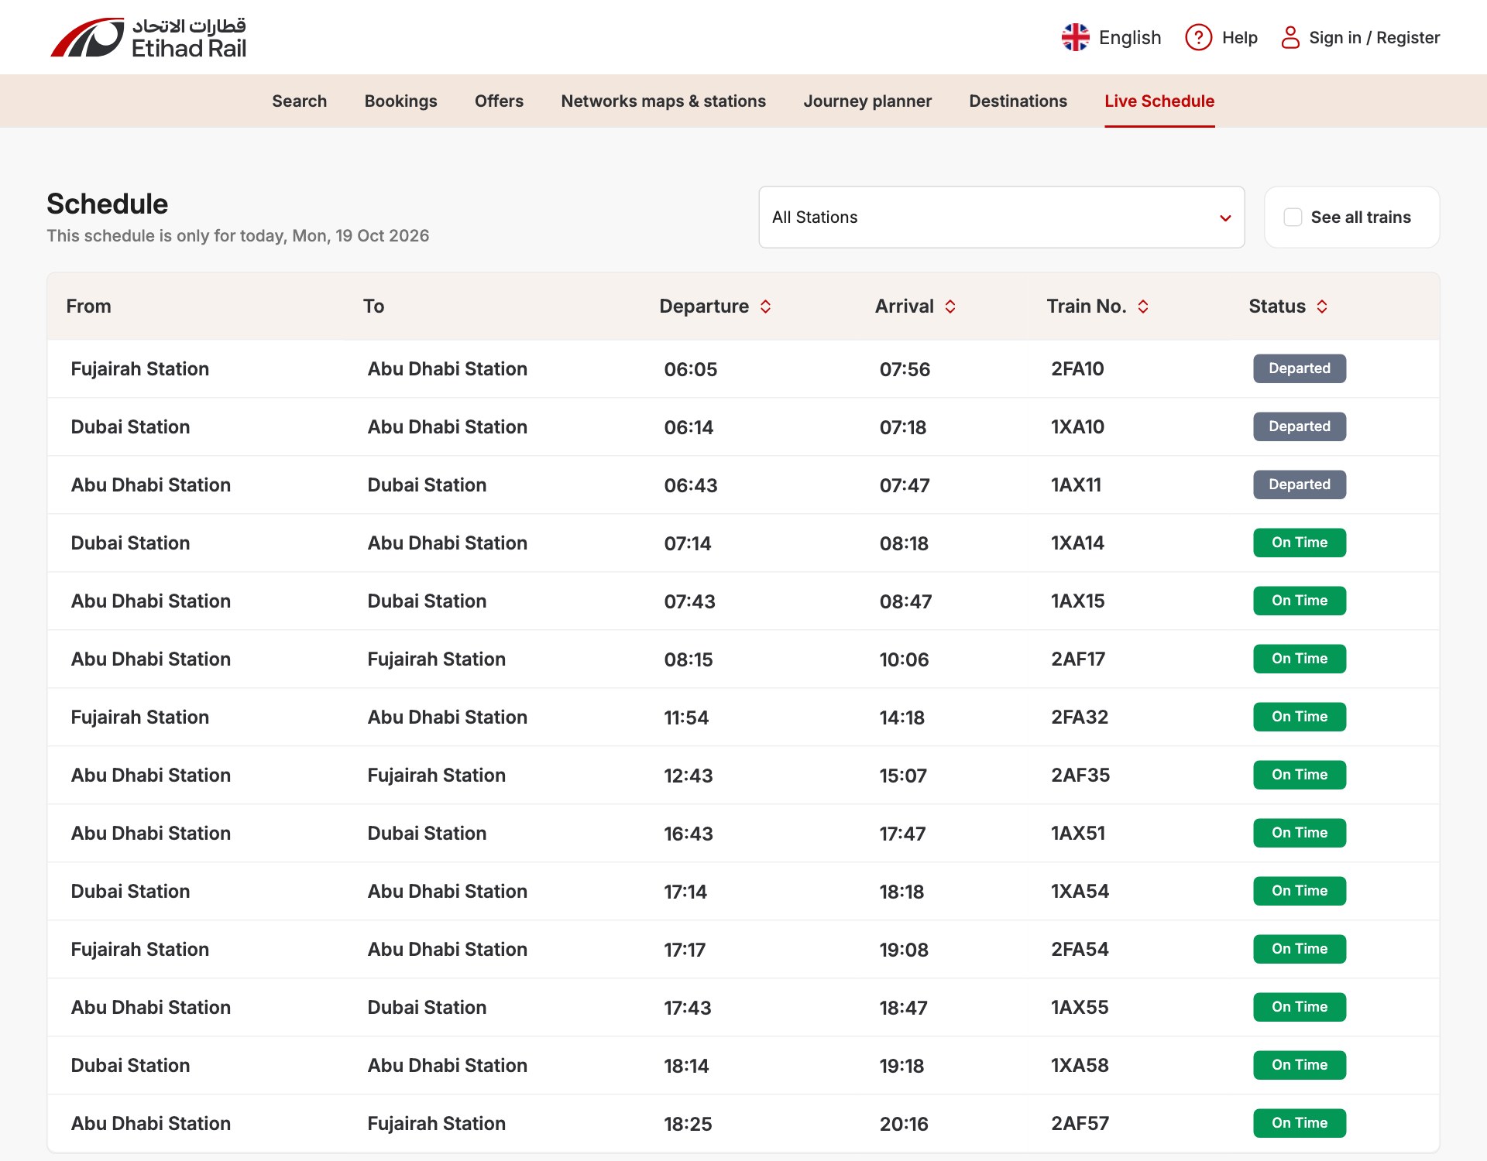Viewport: 1487px width, 1161px height.
Task: Open the All Stations dropdown
Action: click(x=1001, y=217)
